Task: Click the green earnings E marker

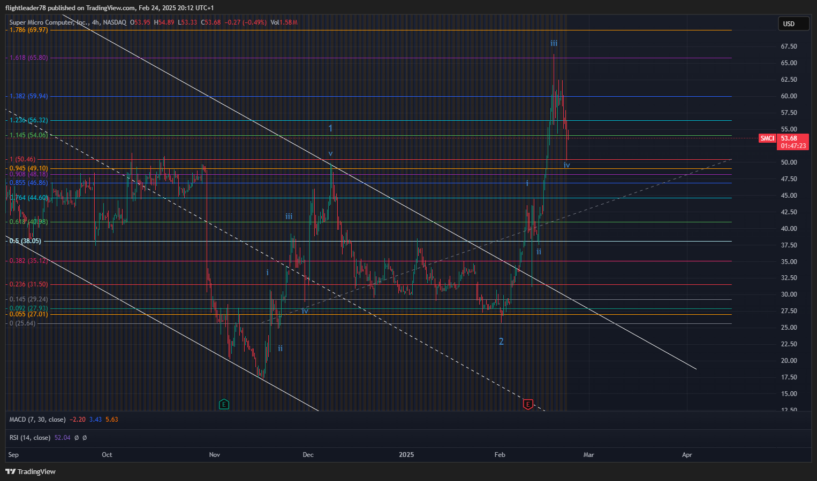Action: [224, 404]
